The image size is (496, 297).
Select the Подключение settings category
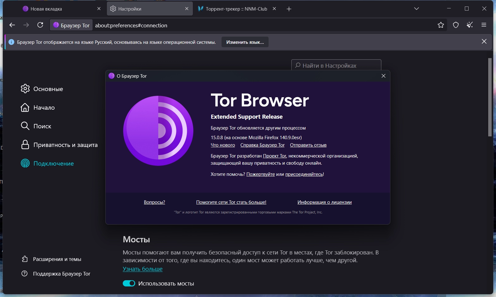47,163
